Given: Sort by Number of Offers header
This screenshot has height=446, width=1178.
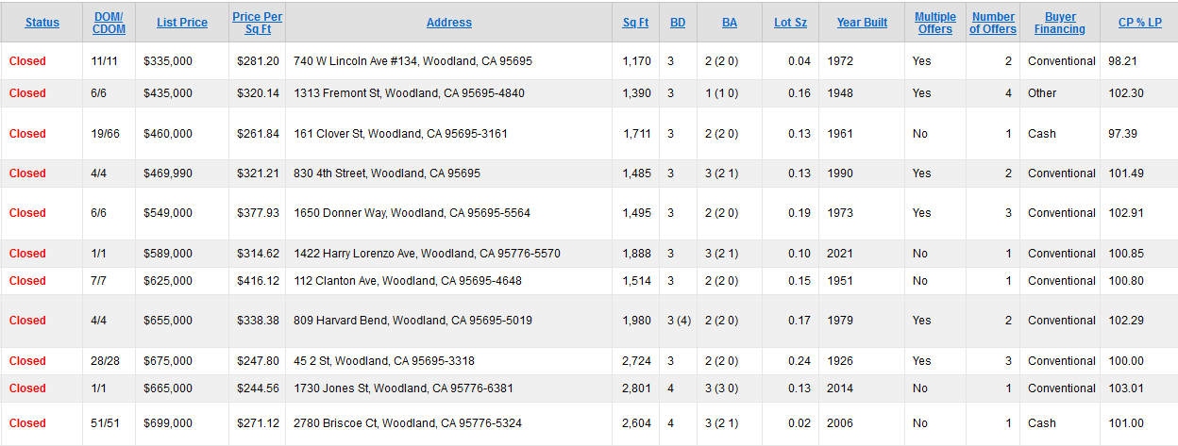Looking at the screenshot, I should pyautogui.click(x=993, y=23).
